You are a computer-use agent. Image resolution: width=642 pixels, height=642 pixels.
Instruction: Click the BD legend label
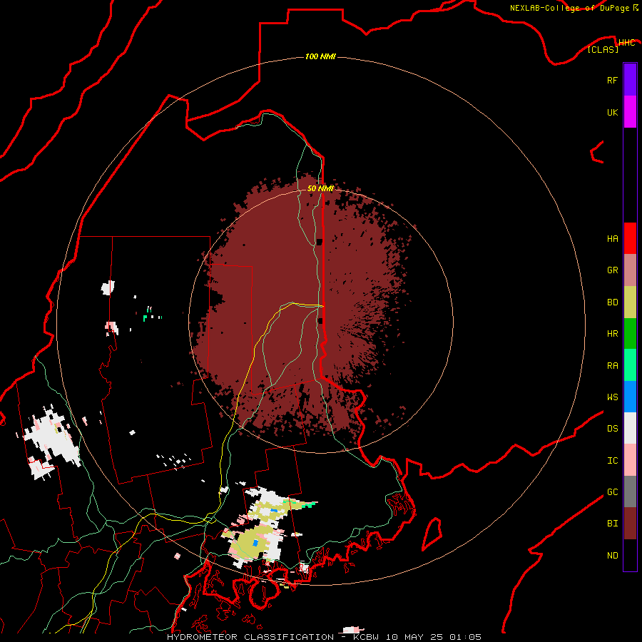(x=612, y=302)
